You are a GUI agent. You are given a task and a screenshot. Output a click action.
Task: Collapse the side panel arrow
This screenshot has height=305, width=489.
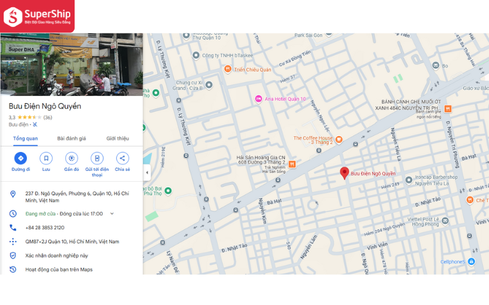147,173
